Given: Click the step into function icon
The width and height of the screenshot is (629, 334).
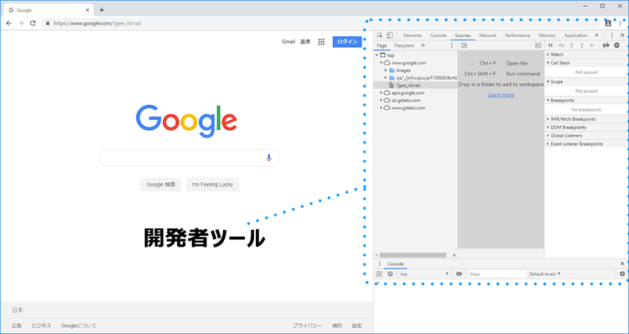Looking at the screenshot, I should [x=572, y=45].
